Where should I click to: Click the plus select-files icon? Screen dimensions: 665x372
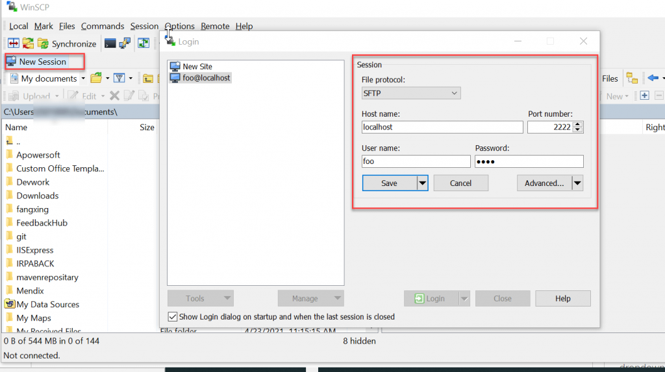(x=645, y=96)
